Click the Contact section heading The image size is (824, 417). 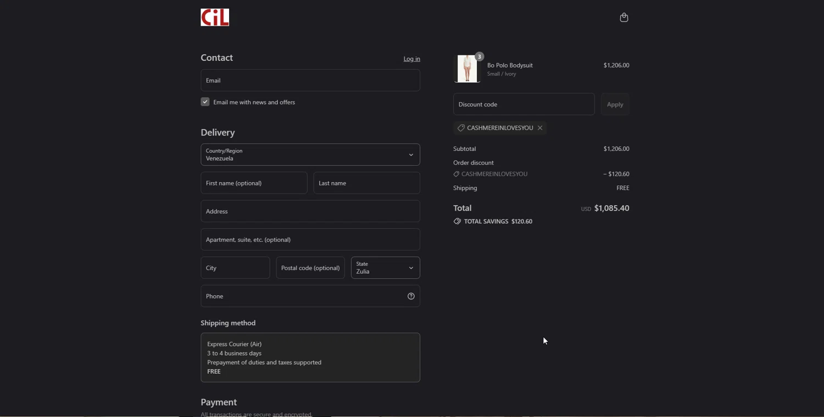pyautogui.click(x=216, y=58)
